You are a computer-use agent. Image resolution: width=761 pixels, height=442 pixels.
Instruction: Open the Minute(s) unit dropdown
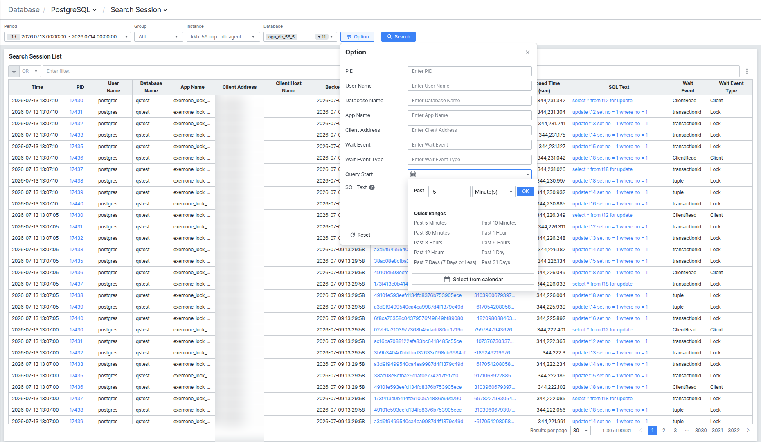493,192
